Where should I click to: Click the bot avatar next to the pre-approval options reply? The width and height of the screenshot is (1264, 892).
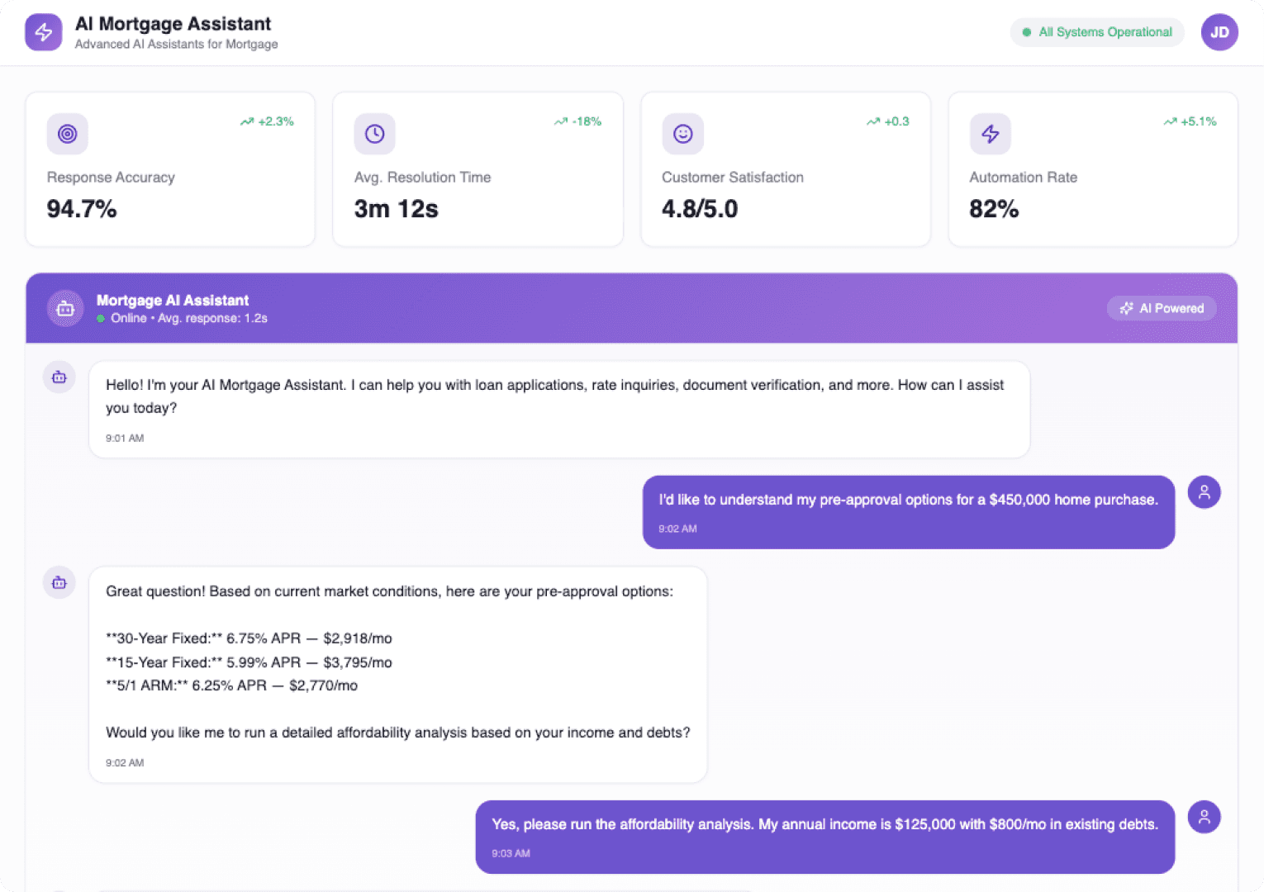(x=59, y=582)
